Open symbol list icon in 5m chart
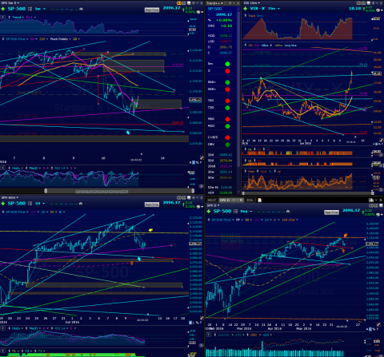Image resolution: width=384 pixels, height=357 pixels. (30, 9)
